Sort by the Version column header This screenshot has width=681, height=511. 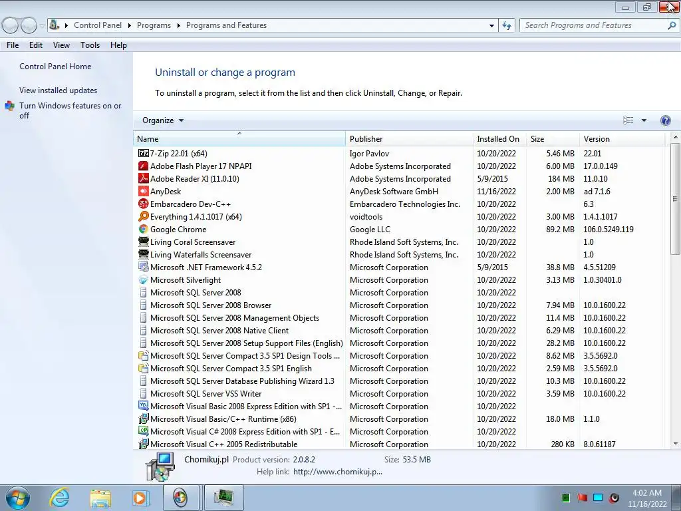coord(622,138)
